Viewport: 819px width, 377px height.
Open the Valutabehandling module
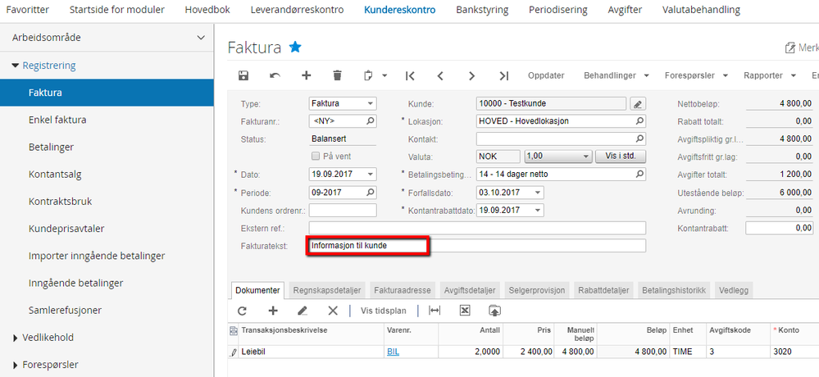coord(701,10)
